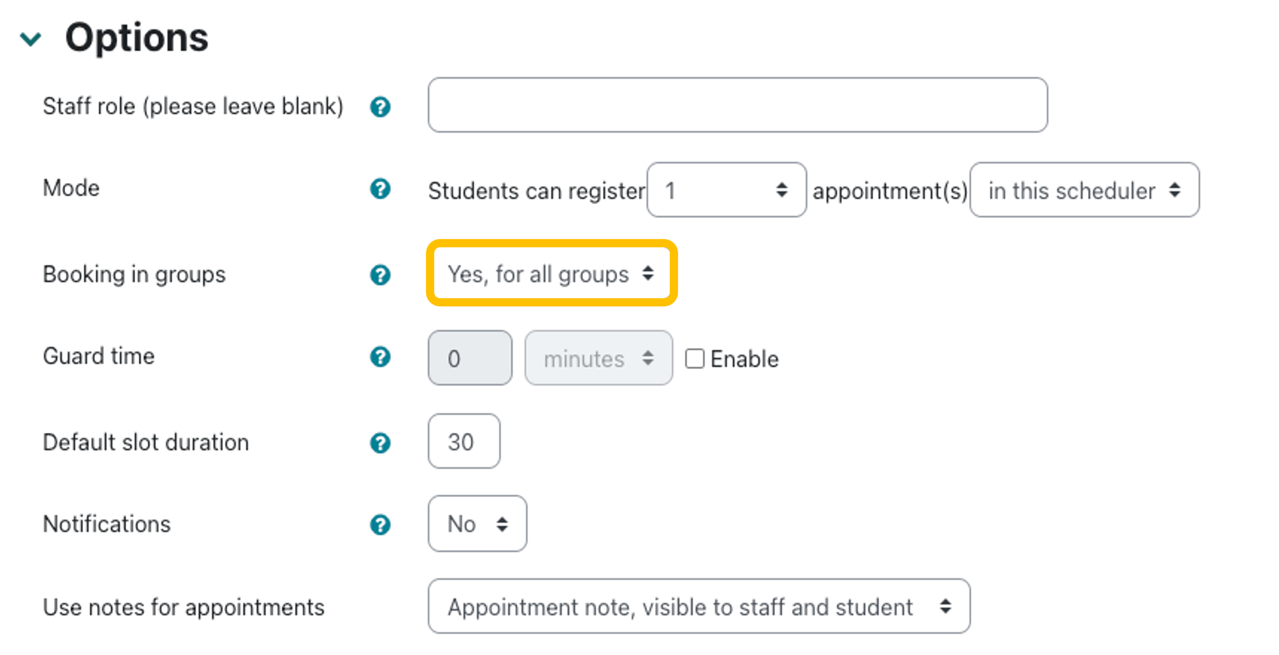Open the Guard time minutes unit dropdown

point(598,358)
